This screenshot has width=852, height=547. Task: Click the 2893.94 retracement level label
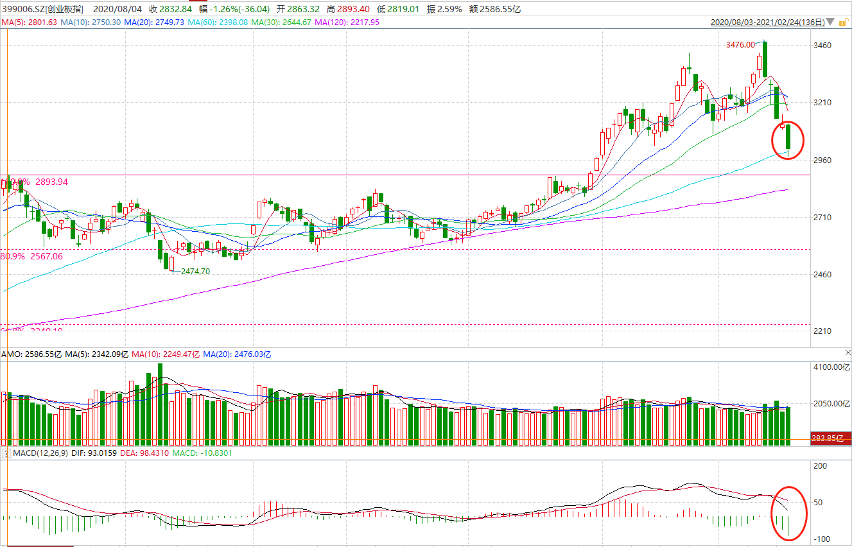click(50, 182)
